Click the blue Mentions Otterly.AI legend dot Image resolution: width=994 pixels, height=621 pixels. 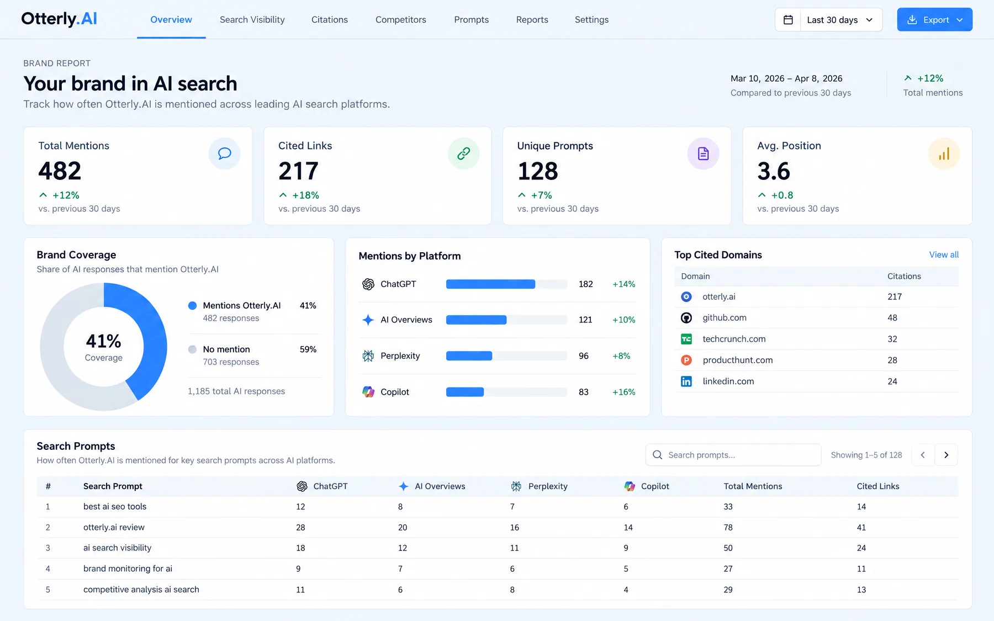[193, 306]
